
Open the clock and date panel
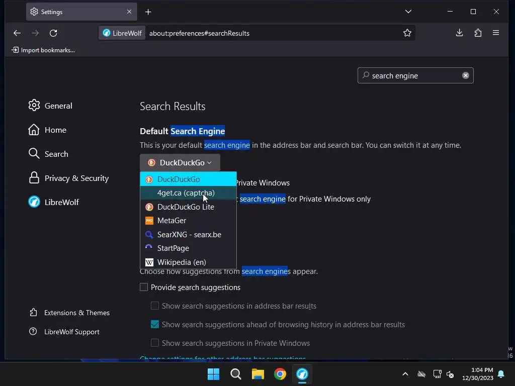(x=478, y=374)
